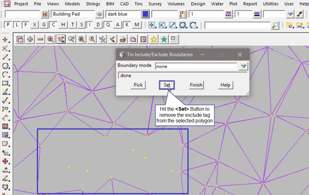Image resolution: width=309 pixels, height=195 pixels.
Task: Click the Set button
Action: 167,85
